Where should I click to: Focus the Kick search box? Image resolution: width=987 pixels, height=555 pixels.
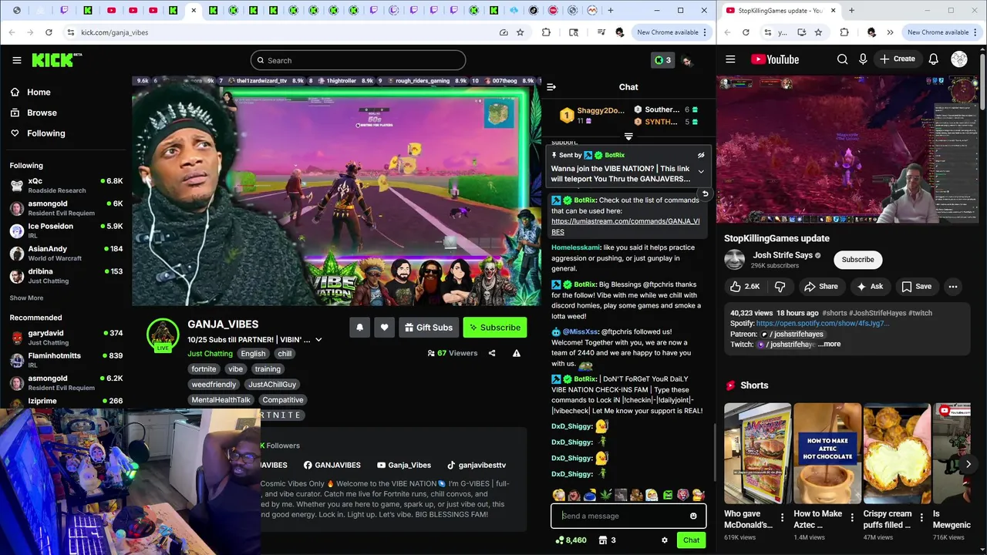point(358,60)
